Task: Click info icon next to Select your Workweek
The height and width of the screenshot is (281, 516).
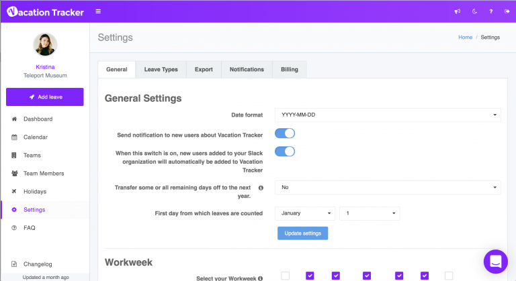Action: pyautogui.click(x=260, y=278)
